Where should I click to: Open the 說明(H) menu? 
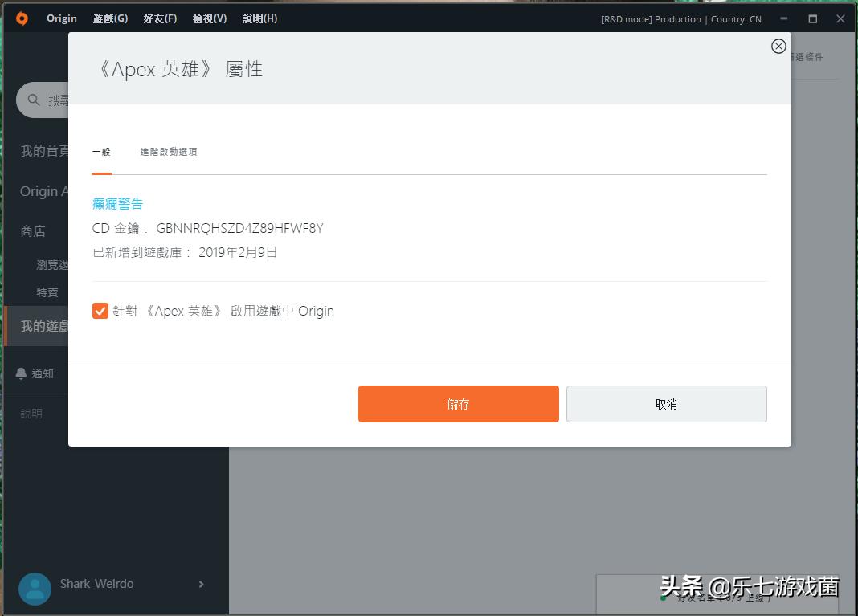point(259,18)
